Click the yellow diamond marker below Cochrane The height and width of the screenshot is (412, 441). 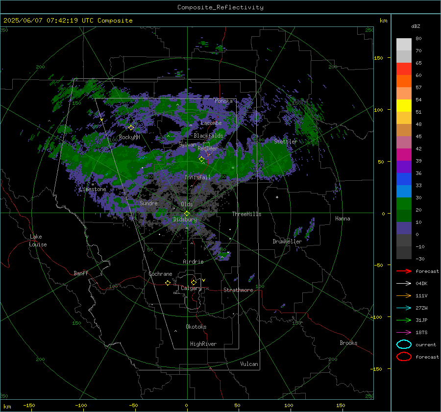[x=168, y=283]
